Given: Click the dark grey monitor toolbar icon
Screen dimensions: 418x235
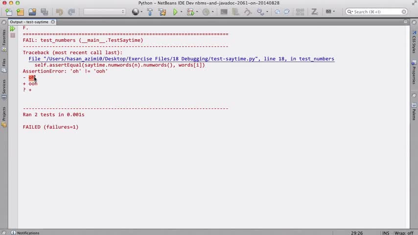Looking at the screenshot, I should pos(224,12).
